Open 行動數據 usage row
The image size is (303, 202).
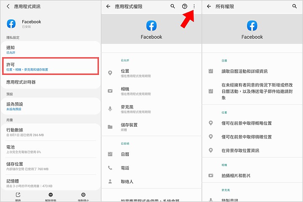pos(50,132)
